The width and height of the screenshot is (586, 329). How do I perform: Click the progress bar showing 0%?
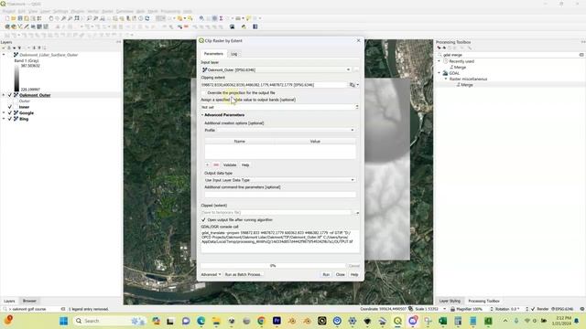click(x=273, y=266)
